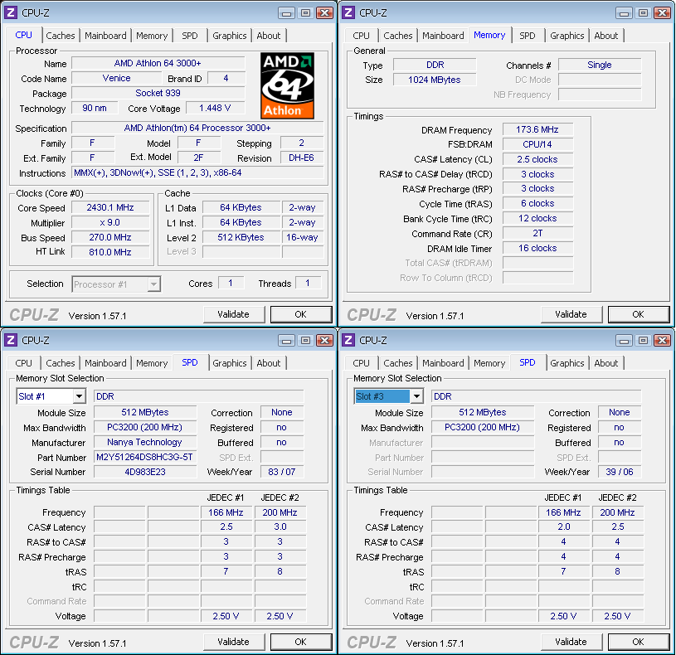Switch to Memory tab in the Slot #3 window
Image resolution: width=676 pixels, height=655 pixels.
pyautogui.click(x=489, y=363)
